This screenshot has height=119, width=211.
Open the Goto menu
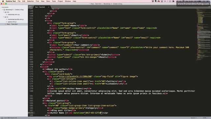coord(48,1)
